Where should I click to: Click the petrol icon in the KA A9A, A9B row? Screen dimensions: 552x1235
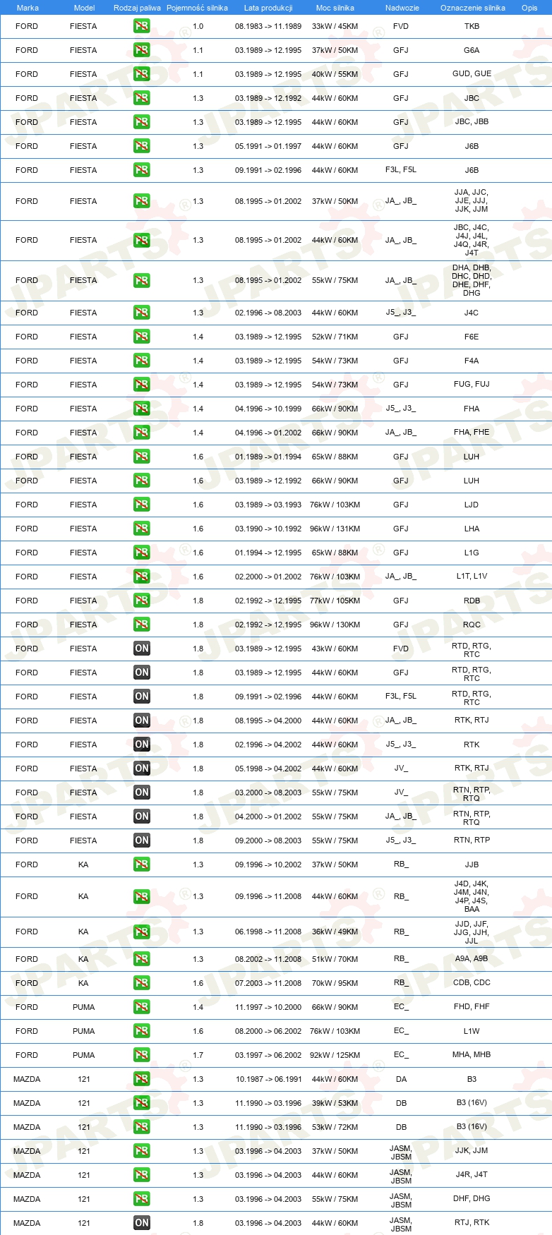142,959
